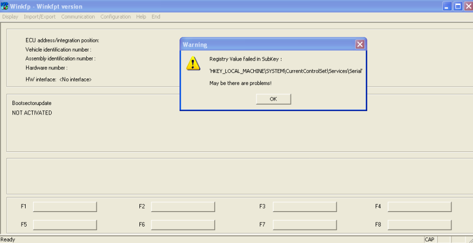
Task: Open the Configuration menu
Action: [115, 17]
